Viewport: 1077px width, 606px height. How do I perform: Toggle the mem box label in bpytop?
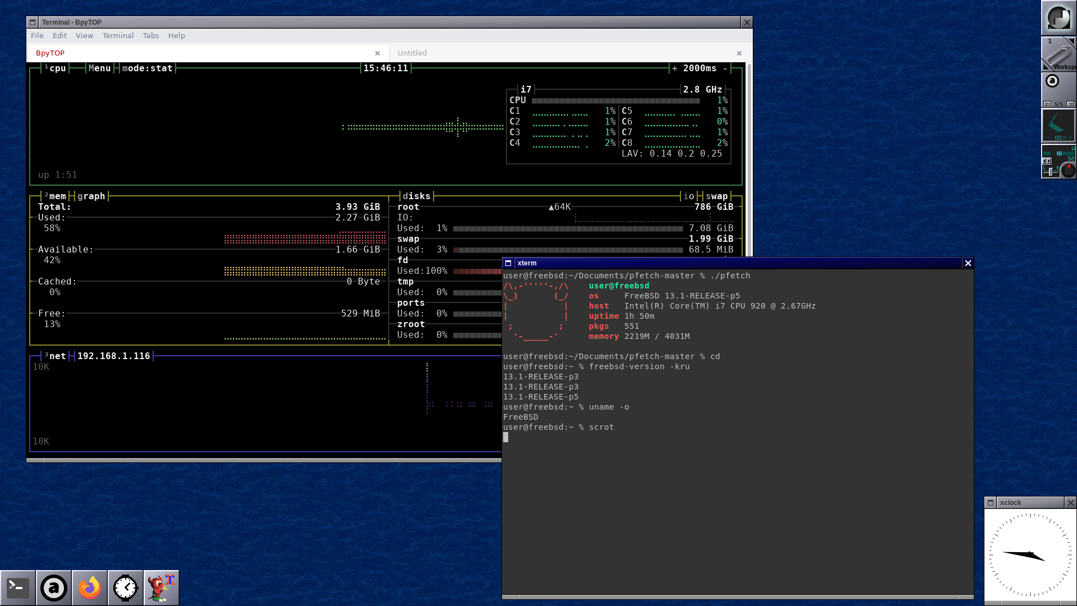pyautogui.click(x=56, y=196)
